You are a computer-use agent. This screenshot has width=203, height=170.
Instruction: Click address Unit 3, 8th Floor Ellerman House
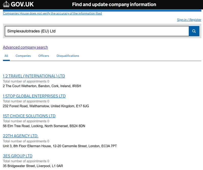pyautogui.click(x=60, y=146)
